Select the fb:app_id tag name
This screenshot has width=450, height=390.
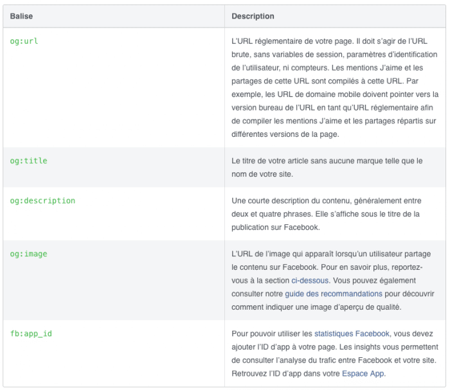pyautogui.click(x=30, y=333)
